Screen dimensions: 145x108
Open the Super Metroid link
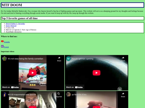(11, 26)
